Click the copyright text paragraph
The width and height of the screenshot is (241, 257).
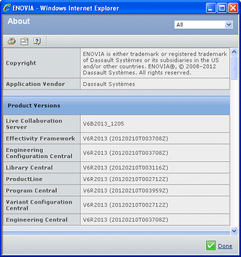click(x=155, y=63)
